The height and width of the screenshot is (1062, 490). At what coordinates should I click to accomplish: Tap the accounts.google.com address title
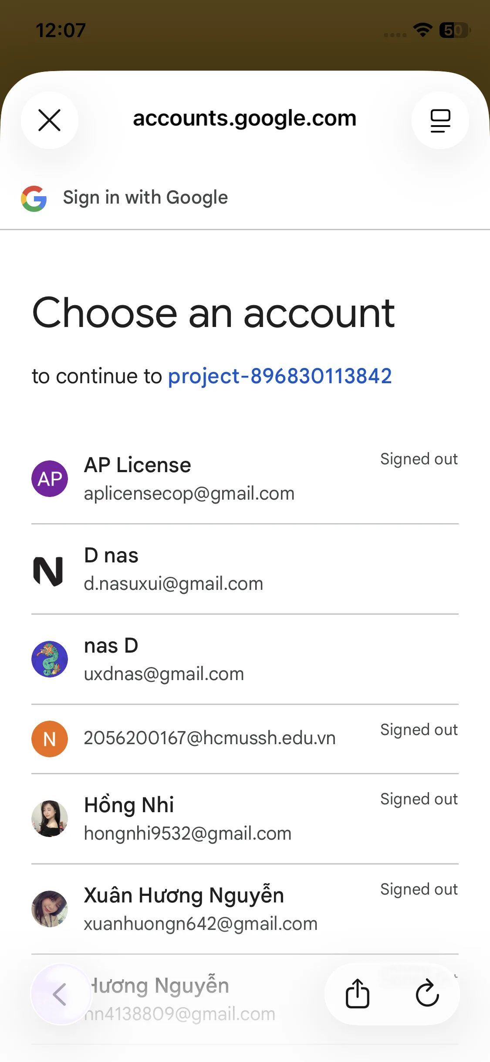[x=244, y=118]
